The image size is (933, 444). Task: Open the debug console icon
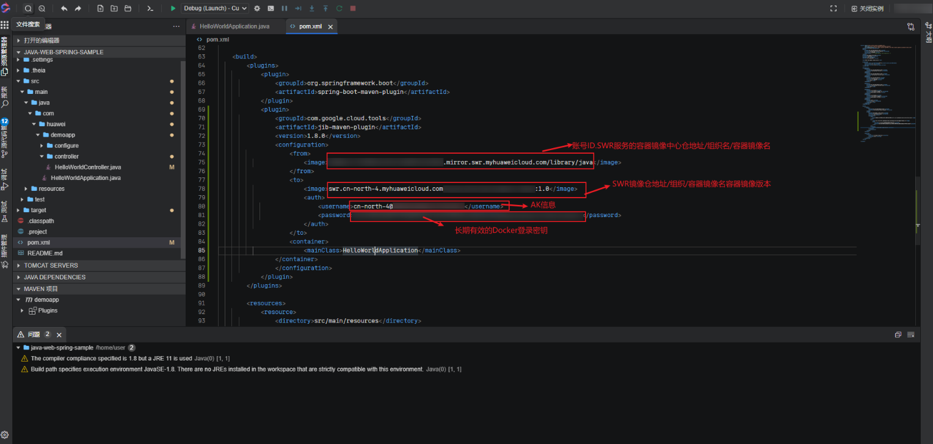270,9
